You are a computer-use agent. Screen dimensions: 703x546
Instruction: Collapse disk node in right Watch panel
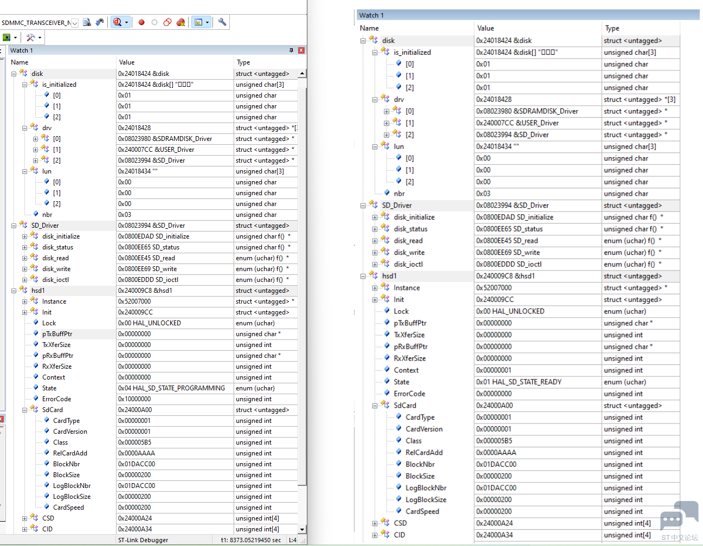click(363, 41)
